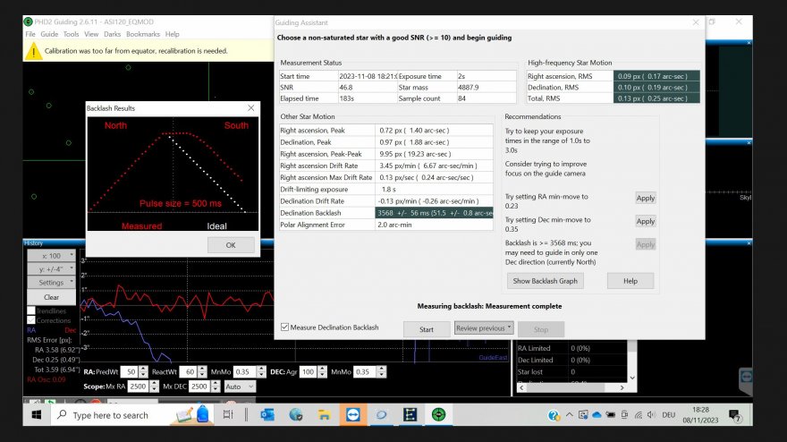Screen dimensions: 787x442
Task: Open the History Settings dropdown
Action: [51, 282]
